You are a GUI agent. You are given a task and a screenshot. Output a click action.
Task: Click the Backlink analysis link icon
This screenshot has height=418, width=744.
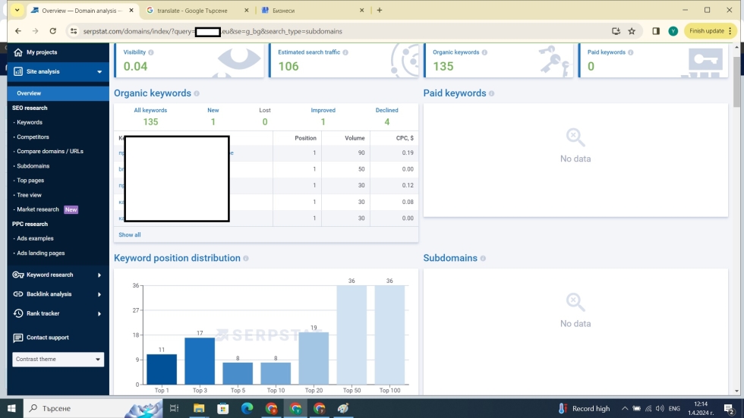tap(18, 294)
